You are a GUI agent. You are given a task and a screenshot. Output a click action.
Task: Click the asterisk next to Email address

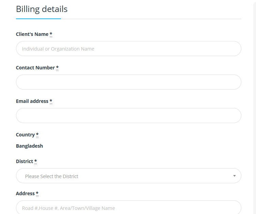pos(51,101)
